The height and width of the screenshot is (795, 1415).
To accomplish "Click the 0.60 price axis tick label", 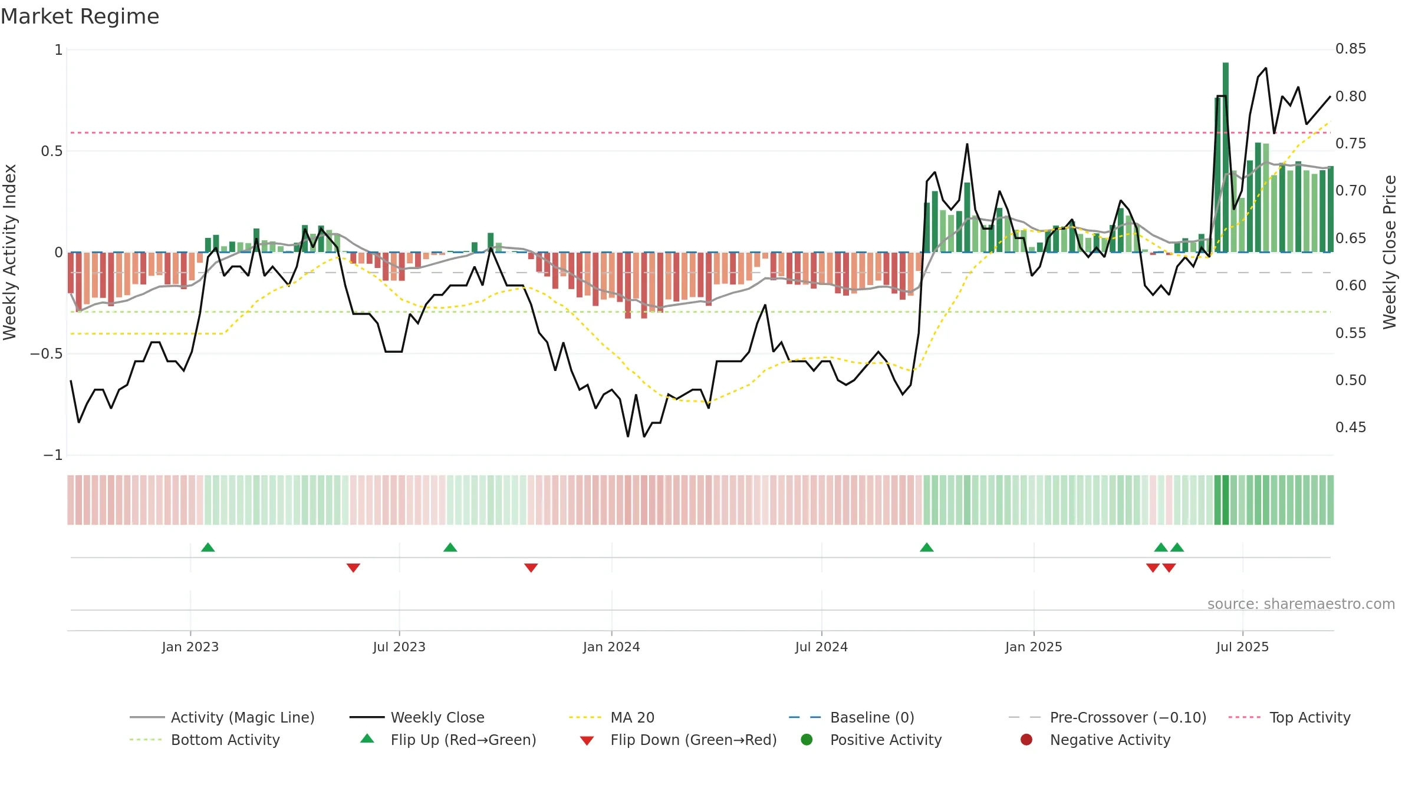I will coord(1351,286).
